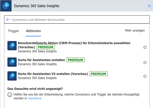Click the smiley feedback icon
153x108 pixels.
click(10, 95)
